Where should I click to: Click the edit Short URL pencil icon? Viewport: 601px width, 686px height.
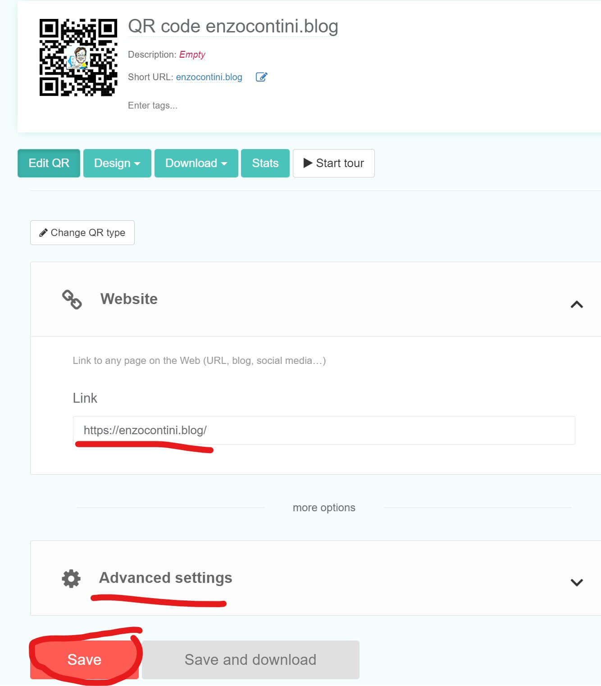click(x=261, y=77)
